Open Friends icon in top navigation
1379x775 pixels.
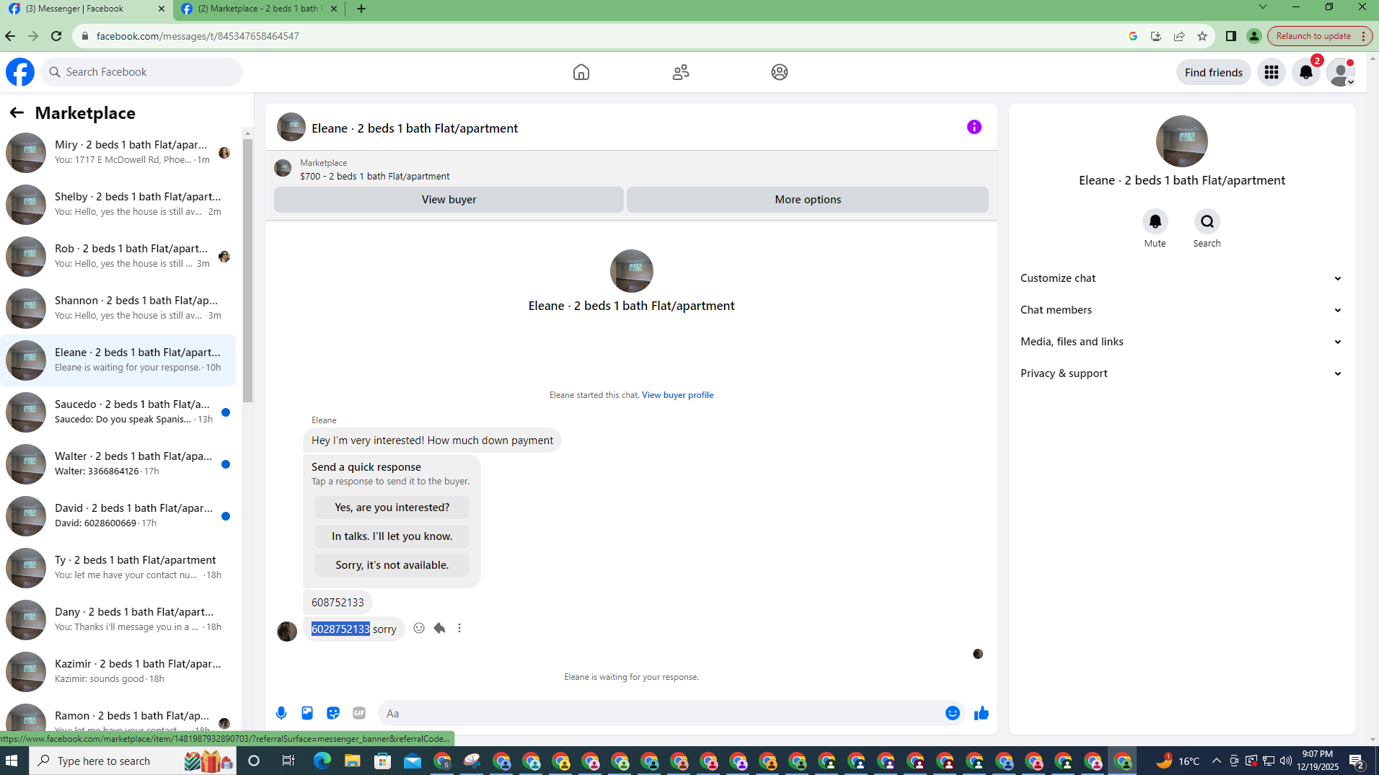click(680, 72)
